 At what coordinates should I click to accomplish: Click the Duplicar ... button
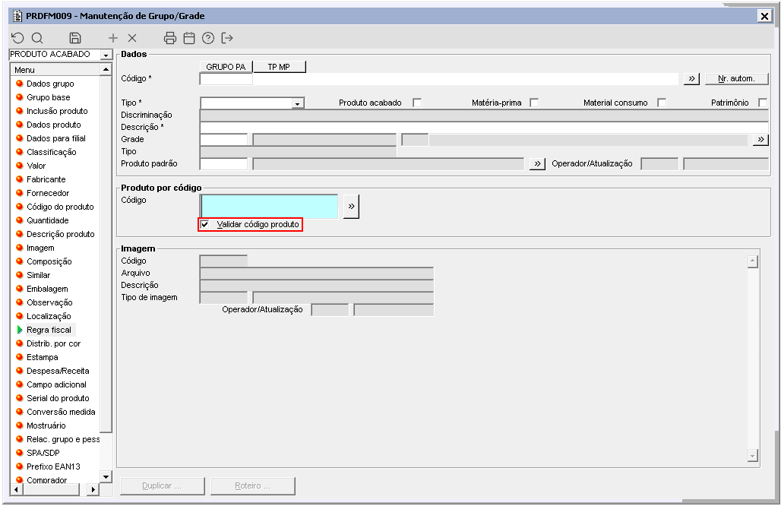coord(163,485)
